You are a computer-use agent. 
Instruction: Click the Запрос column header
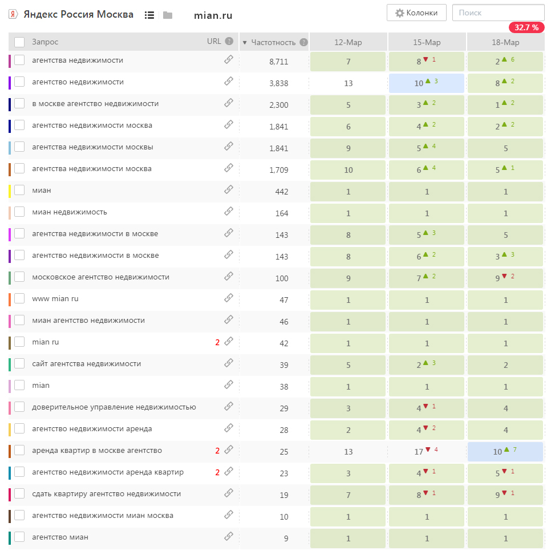(45, 42)
